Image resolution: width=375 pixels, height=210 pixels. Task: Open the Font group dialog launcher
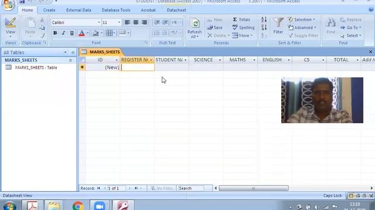(146, 43)
